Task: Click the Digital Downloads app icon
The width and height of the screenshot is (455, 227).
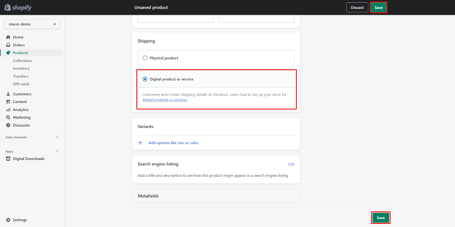Action: point(8,159)
